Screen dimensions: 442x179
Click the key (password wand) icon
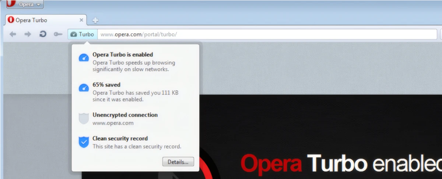point(58,34)
